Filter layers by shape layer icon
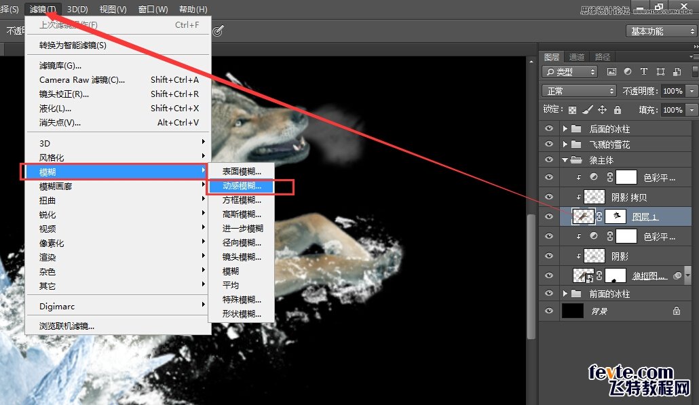The image size is (699, 405). pyautogui.click(x=661, y=72)
